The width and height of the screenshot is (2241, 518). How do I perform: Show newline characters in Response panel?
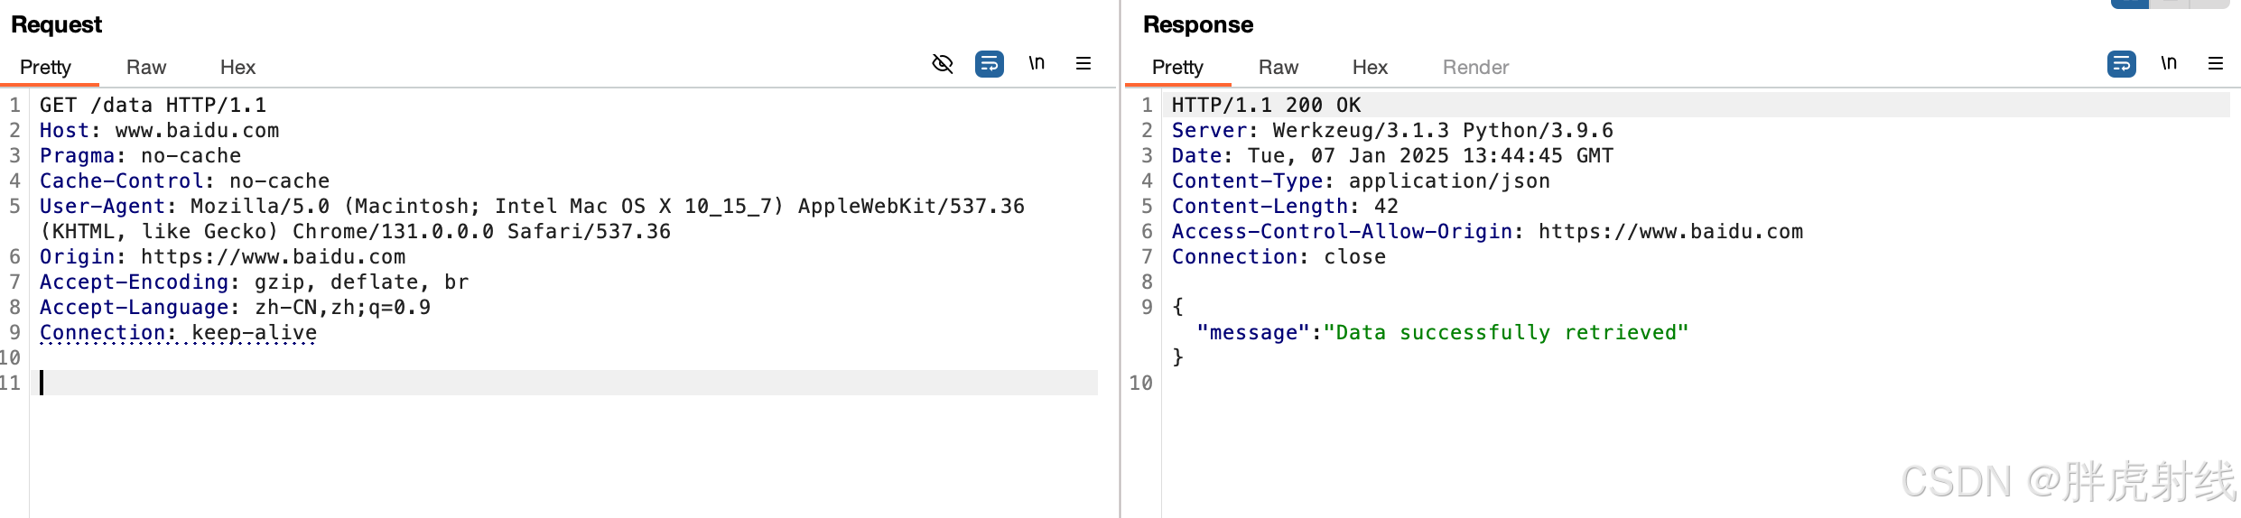[2169, 63]
